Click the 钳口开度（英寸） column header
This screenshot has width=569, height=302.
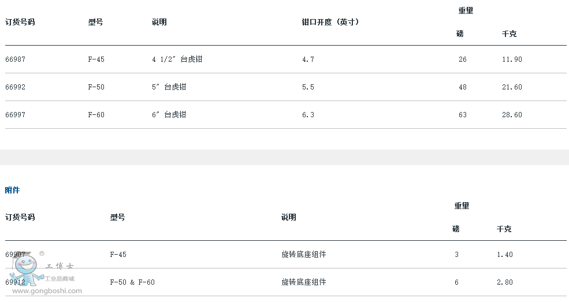click(x=331, y=22)
